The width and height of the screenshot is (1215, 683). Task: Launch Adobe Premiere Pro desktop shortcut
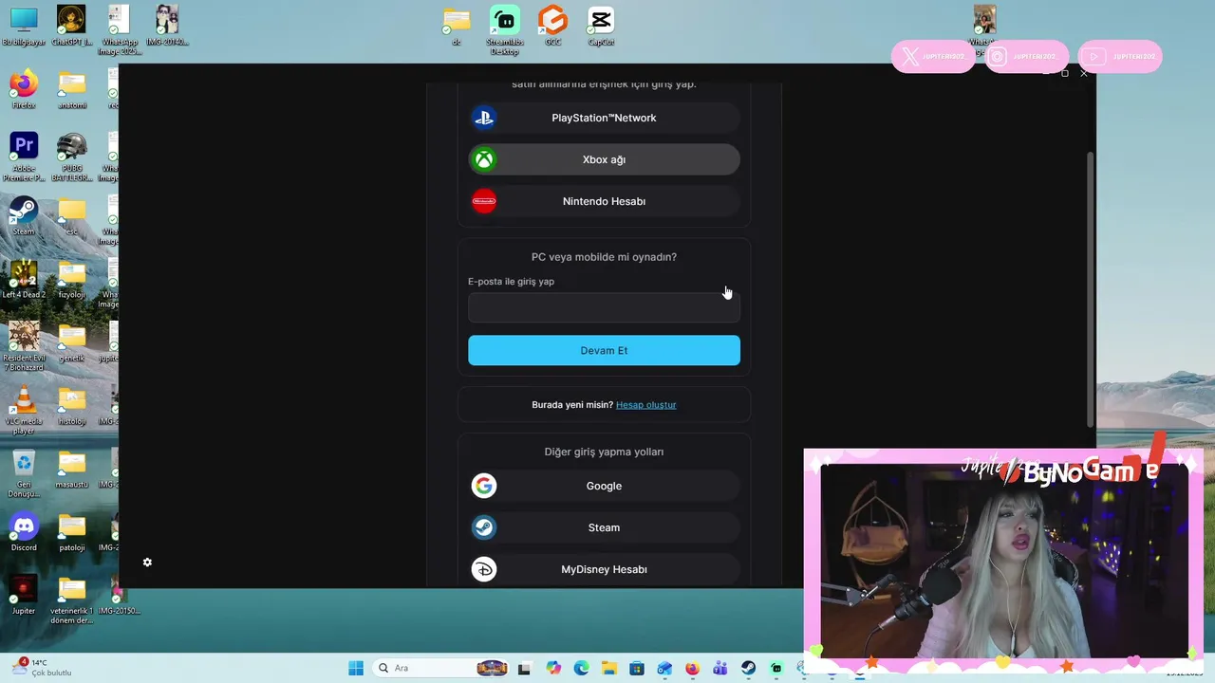click(x=24, y=157)
